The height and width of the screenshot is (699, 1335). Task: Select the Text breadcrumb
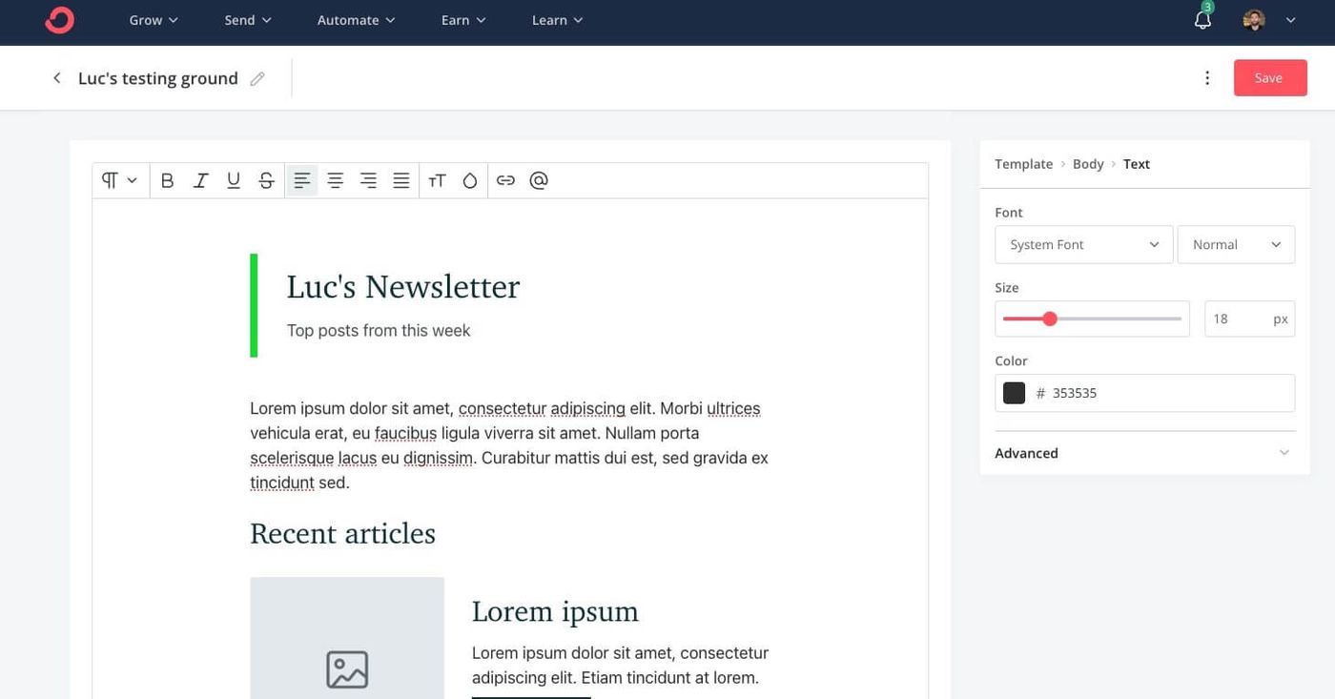(1137, 164)
